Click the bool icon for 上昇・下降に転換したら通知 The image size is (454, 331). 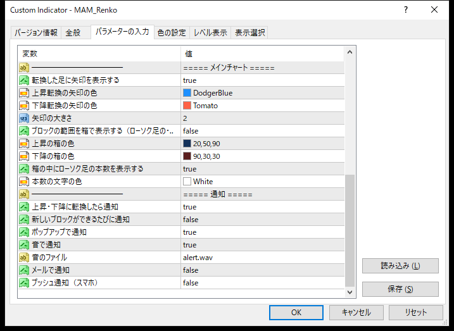[24, 207]
